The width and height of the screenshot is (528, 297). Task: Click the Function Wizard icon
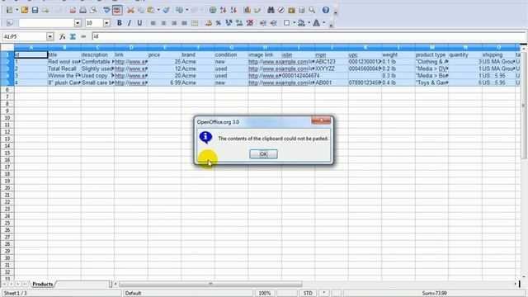tap(63, 36)
